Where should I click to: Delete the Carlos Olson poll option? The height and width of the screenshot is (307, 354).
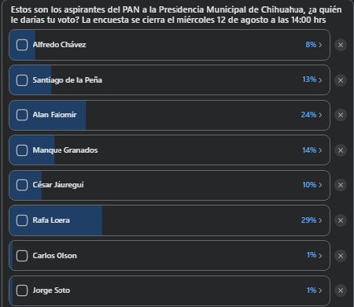point(341,256)
